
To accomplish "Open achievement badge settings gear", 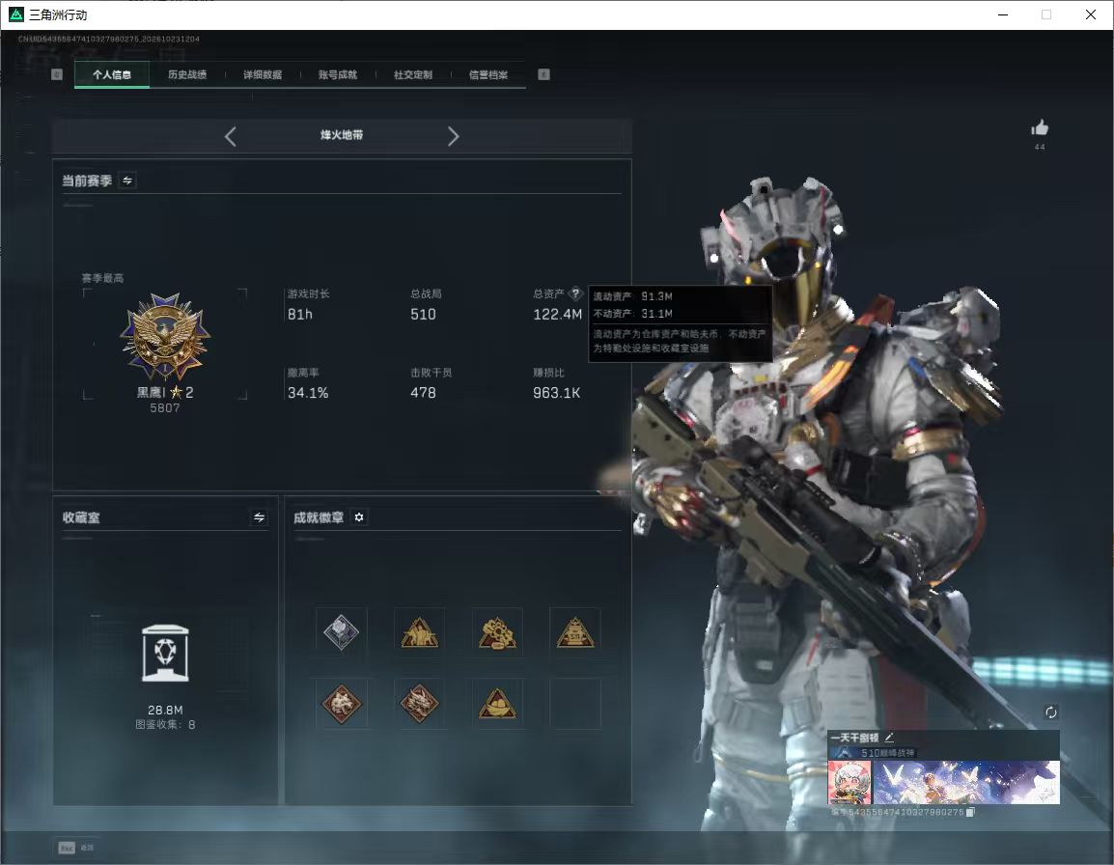I will point(359,517).
